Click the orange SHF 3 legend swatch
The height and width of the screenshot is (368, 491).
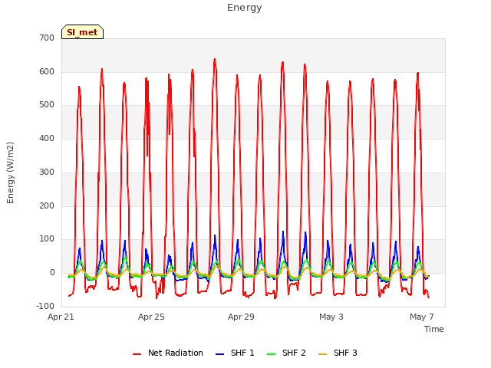(x=322, y=354)
